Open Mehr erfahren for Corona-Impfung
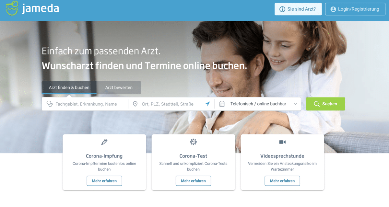The width and height of the screenshot is (389, 207). click(104, 181)
